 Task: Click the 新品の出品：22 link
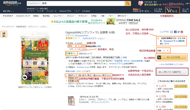72,71
